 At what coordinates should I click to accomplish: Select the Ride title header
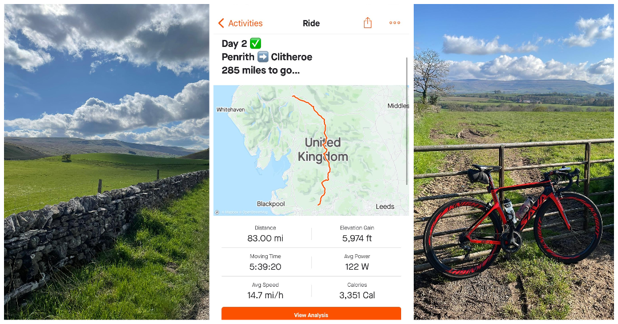[x=311, y=23]
